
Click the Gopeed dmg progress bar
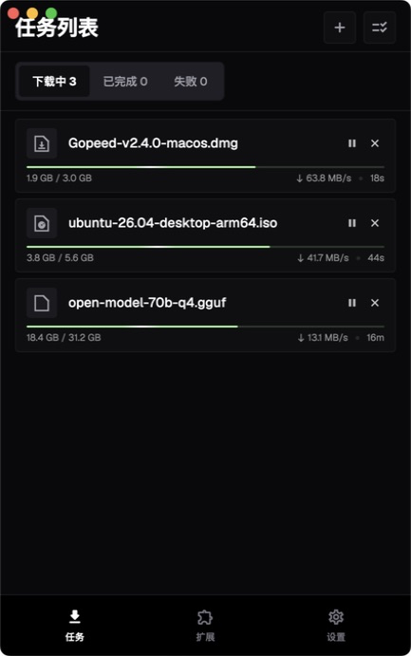pos(205,167)
